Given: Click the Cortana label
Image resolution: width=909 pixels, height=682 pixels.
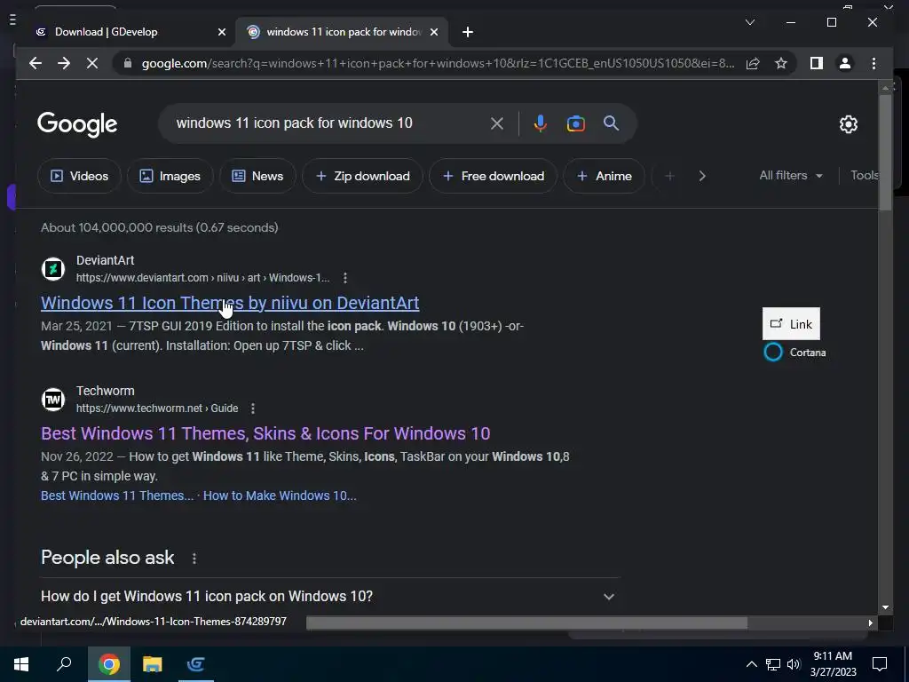Looking at the screenshot, I should point(808,353).
